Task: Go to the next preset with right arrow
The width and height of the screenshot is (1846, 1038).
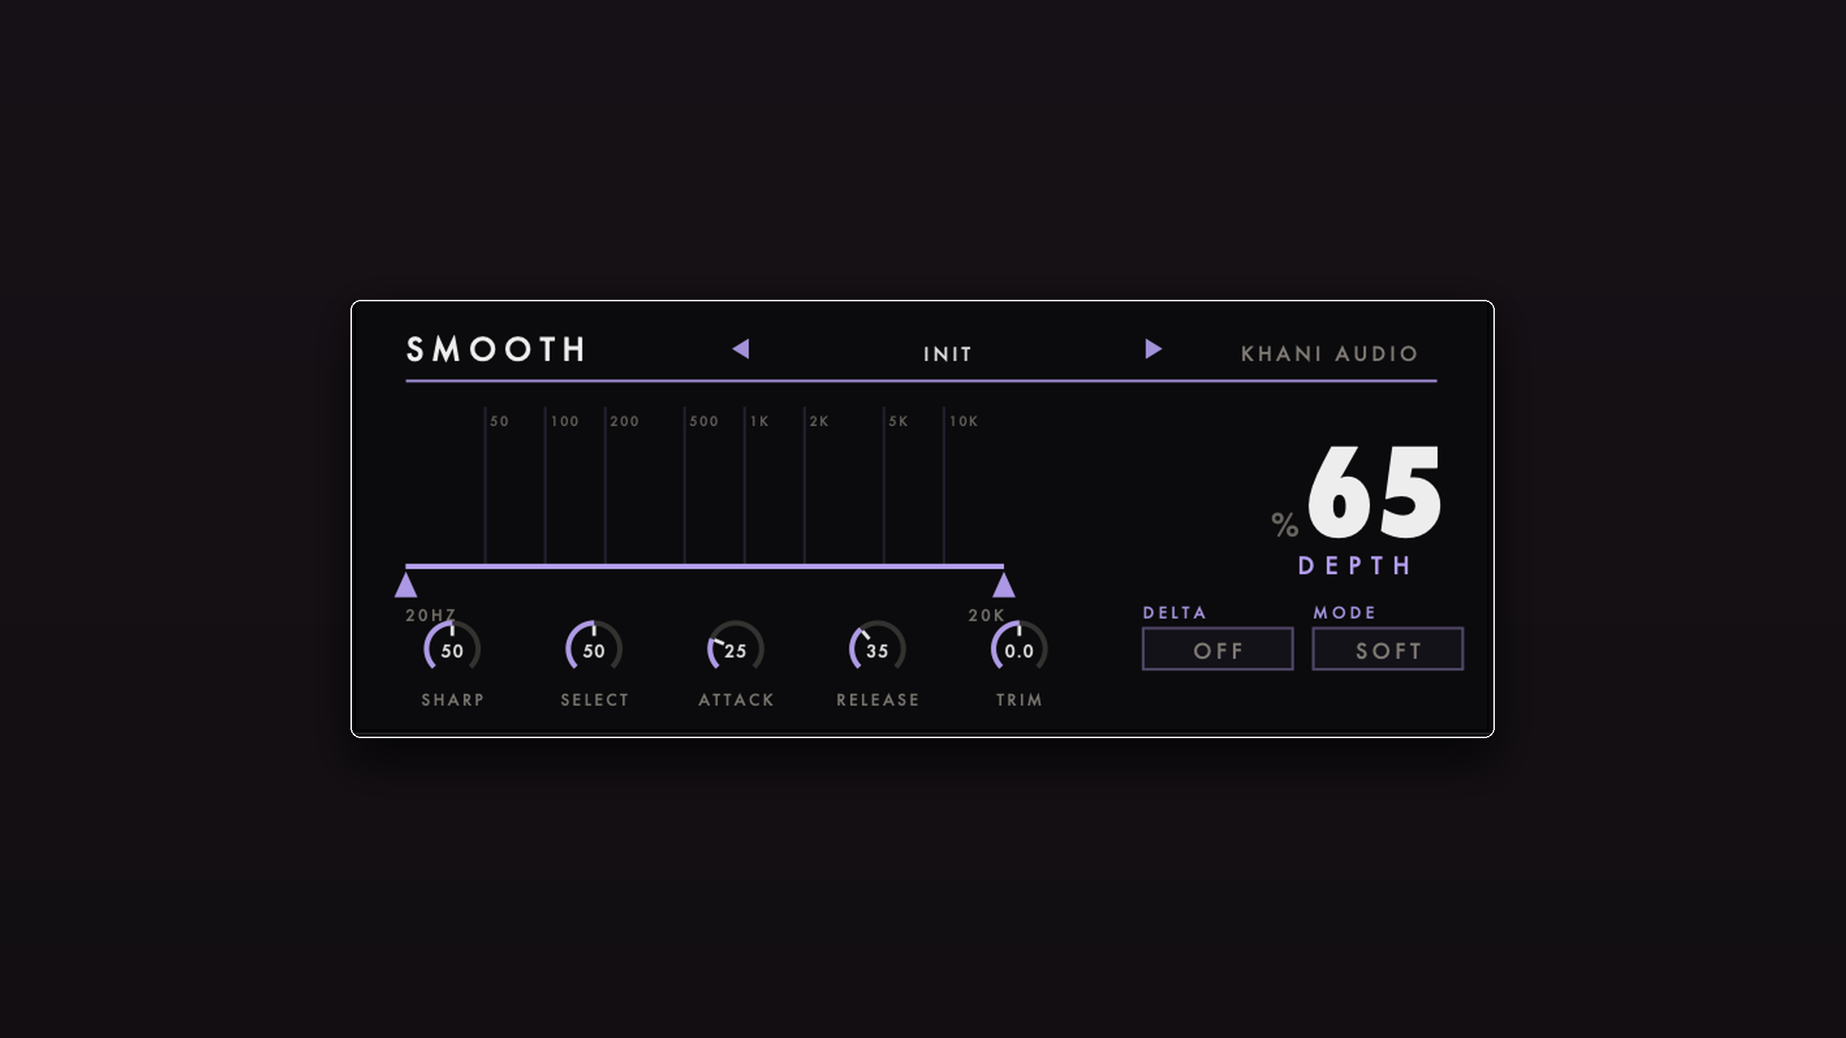Action: (1153, 349)
